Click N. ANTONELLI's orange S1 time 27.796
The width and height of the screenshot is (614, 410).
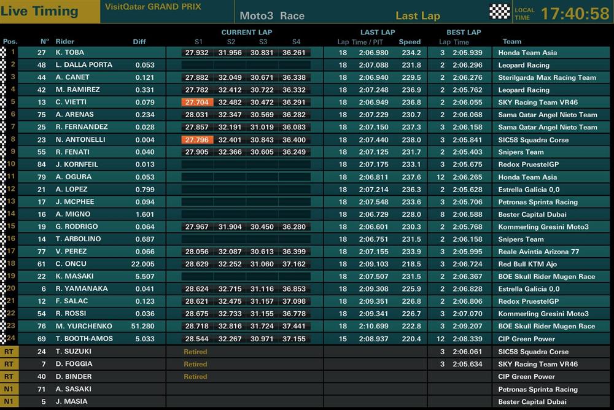tap(197, 140)
